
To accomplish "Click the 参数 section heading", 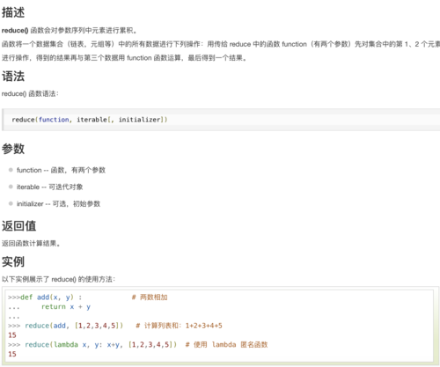I will tap(13, 149).
